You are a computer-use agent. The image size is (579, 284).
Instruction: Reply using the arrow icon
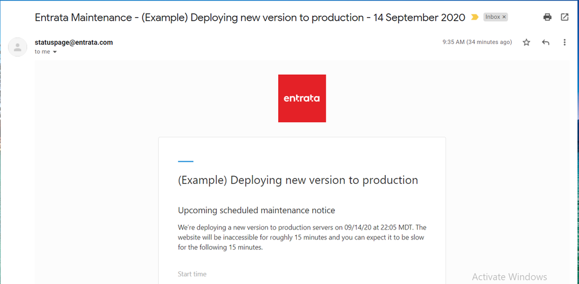[x=545, y=42]
